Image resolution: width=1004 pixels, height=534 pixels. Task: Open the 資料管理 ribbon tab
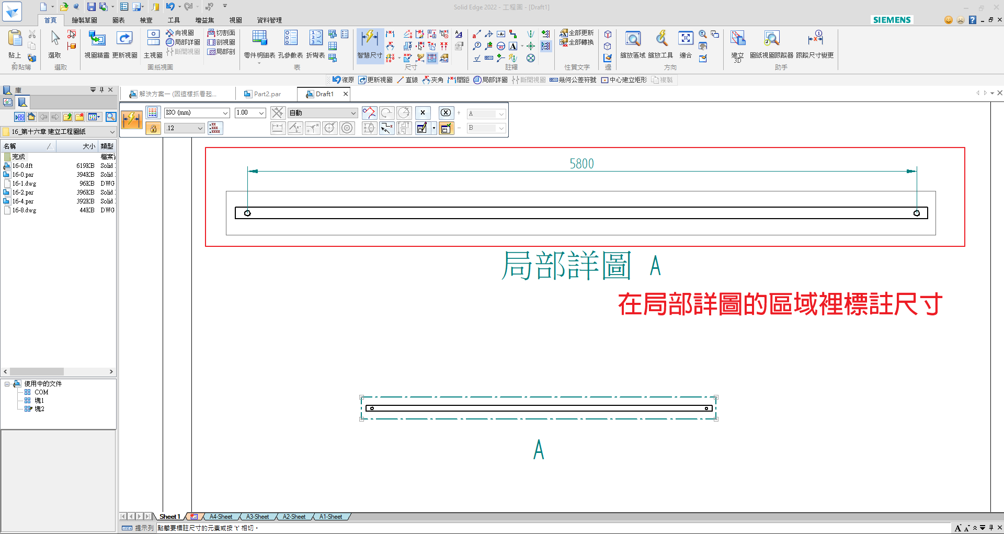point(269,20)
